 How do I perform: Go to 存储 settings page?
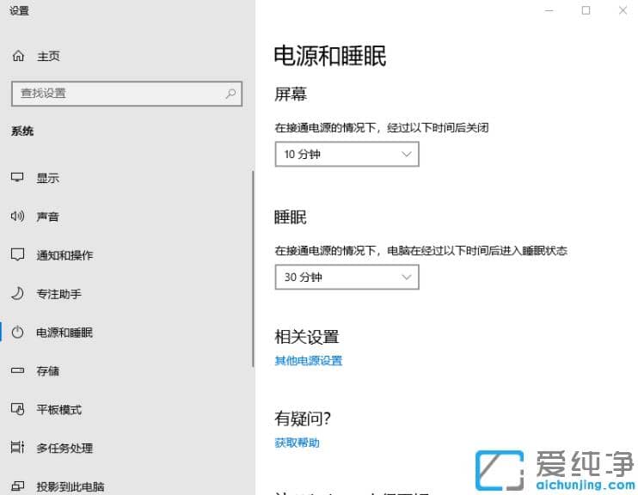point(47,371)
